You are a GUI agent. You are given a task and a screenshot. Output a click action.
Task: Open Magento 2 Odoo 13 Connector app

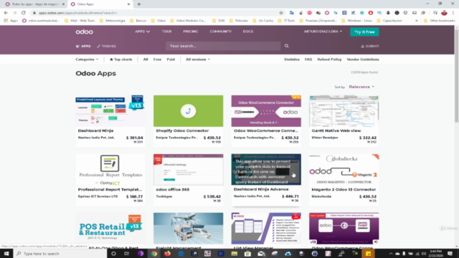344,180
